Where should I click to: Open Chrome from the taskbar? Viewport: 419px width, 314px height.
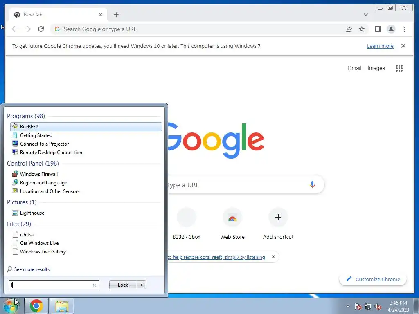[x=36, y=306]
